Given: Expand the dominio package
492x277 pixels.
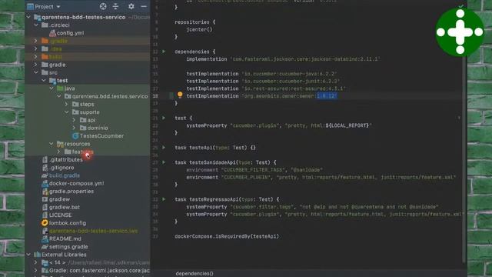Looking at the screenshot, I should pos(74,128).
